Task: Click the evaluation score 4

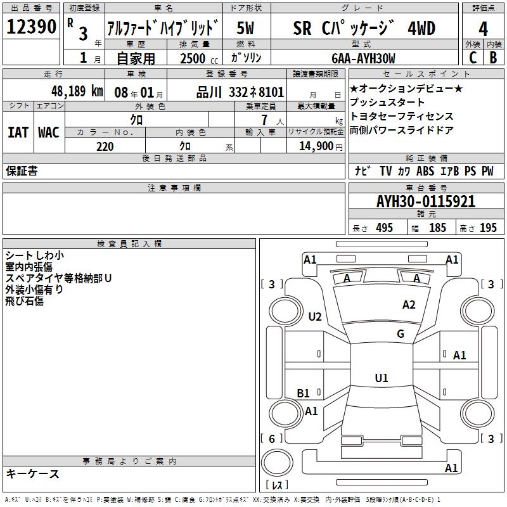Action: [x=484, y=29]
